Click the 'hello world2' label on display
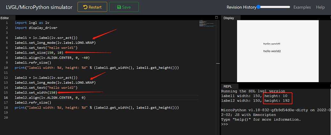This screenshot has width=331, height=135. click(272, 51)
